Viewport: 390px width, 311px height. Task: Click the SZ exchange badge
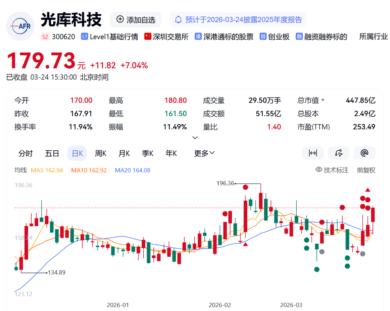click(x=45, y=37)
